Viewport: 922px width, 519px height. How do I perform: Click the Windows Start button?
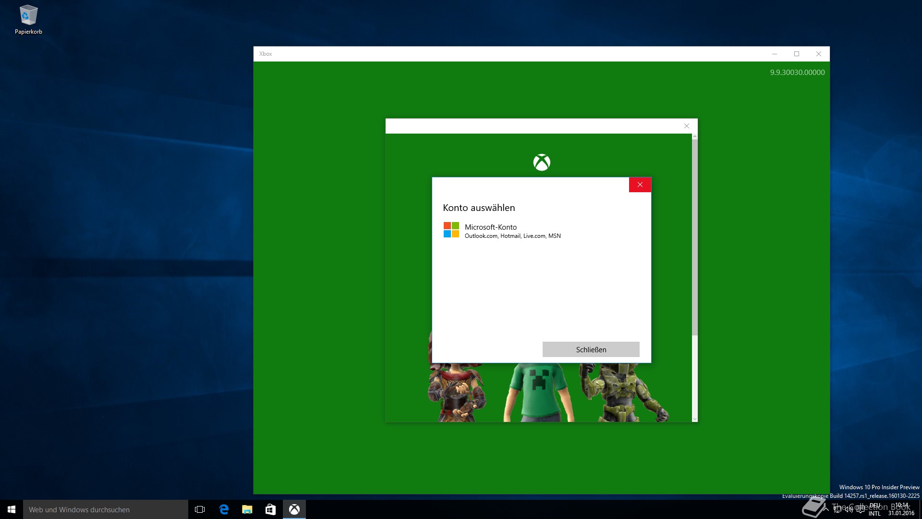point(12,509)
